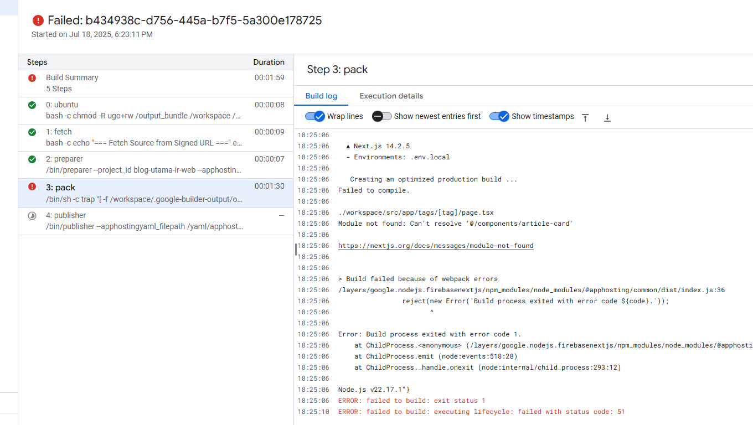This screenshot has height=425, width=753.
Task: Click green success icon for fetch step
Action: pyautogui.click(x=32, y=132)
